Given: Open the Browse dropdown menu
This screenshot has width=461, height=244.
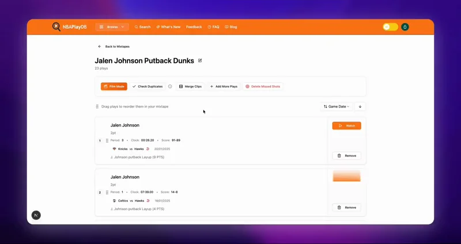Looking at the screenshot, I should (x=112, y=26).
